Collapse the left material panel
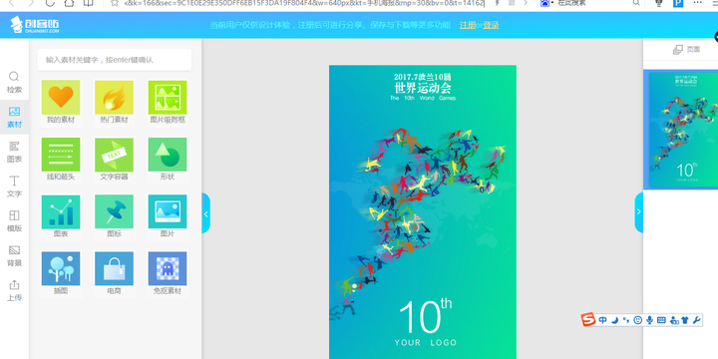This screenshot has height=359, width=718. 206,213
